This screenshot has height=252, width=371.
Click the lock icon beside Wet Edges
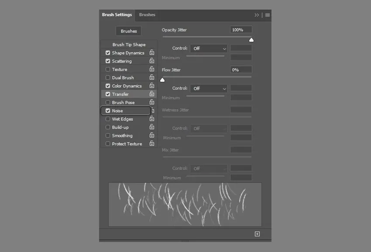coord(152,119)
